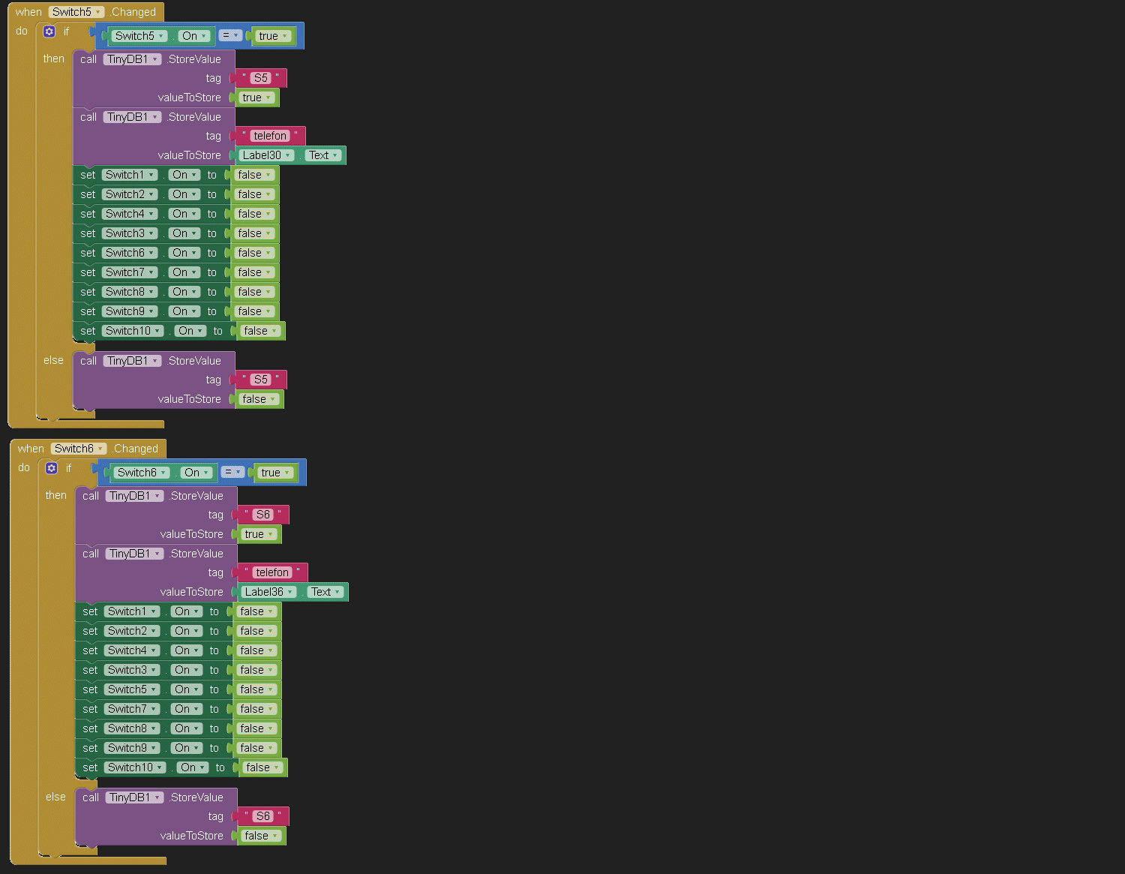
Task: Select the 'set Switch5' block inside Switch6.Changed
Action: click(89, 689)
